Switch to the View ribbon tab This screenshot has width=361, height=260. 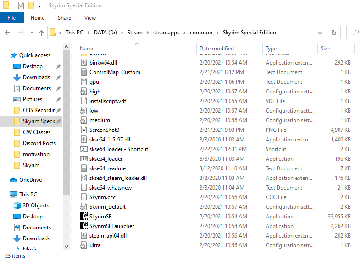(90, 18)
